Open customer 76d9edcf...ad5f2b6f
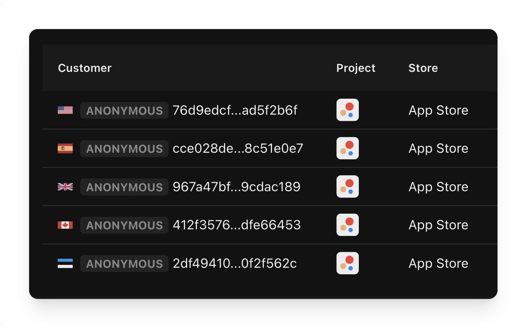The height and width of the screenshot is (328, 527). tap(235, 110)
